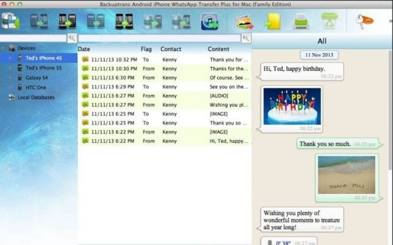
Task: Expand Ted's iPhone 5S arrow
Action: coord(10,68)
